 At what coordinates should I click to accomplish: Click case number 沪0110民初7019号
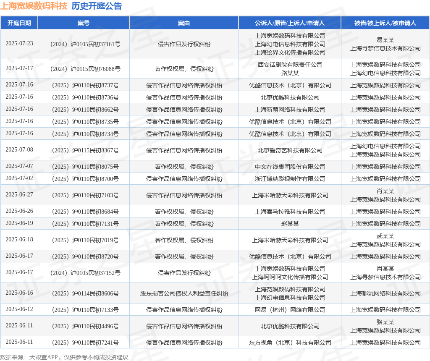95,240
